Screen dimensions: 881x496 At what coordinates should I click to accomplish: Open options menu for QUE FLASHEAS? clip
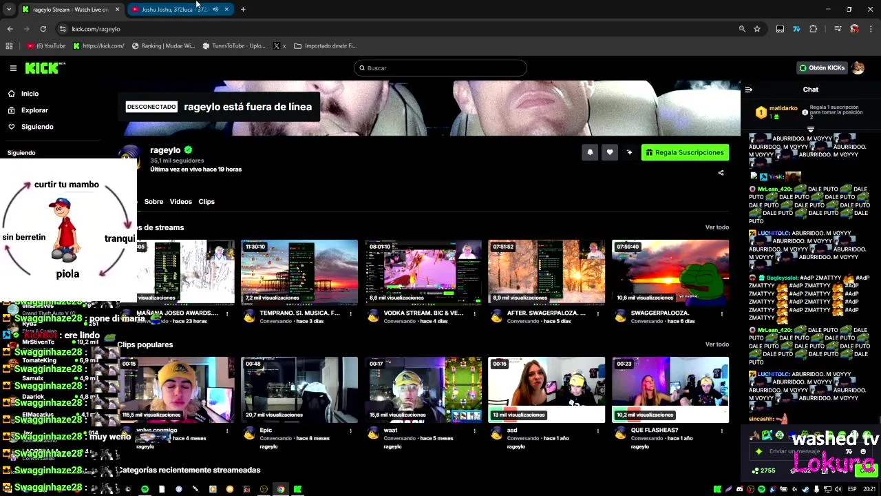pyautogui.click(x=721, y=431)
